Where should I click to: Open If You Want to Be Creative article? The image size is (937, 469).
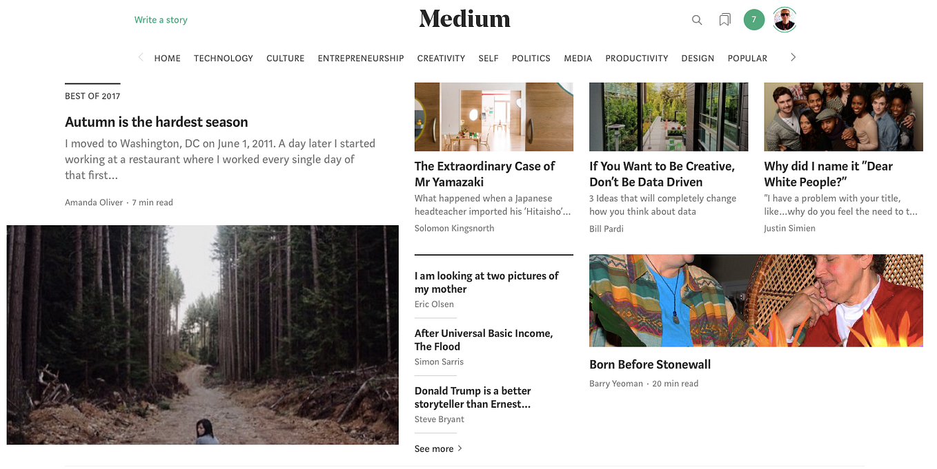point(662,174)
